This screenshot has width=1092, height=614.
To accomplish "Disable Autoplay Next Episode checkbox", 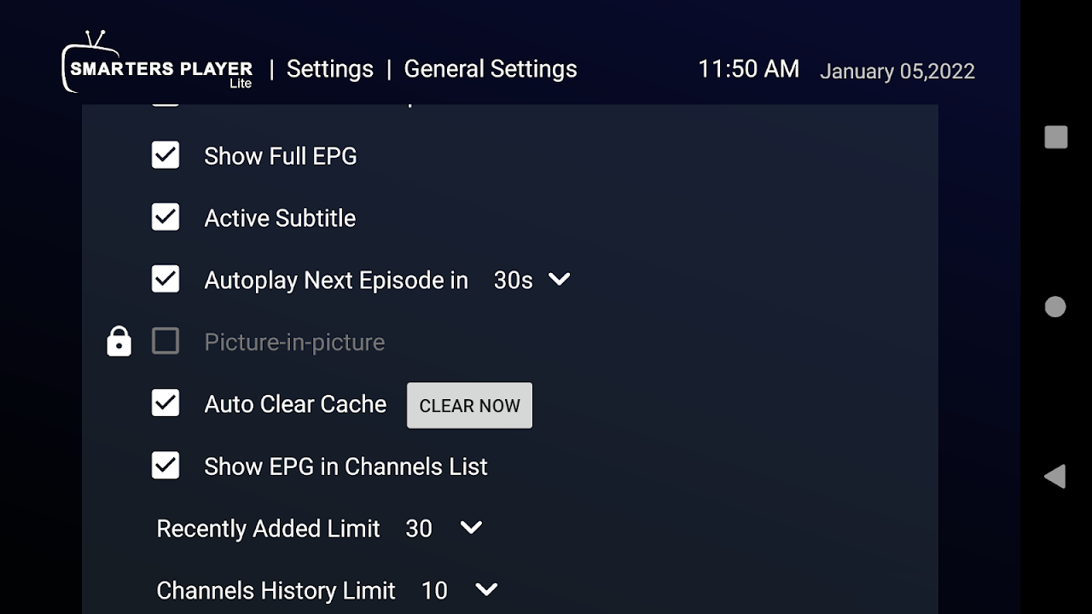I will point(166,279).
